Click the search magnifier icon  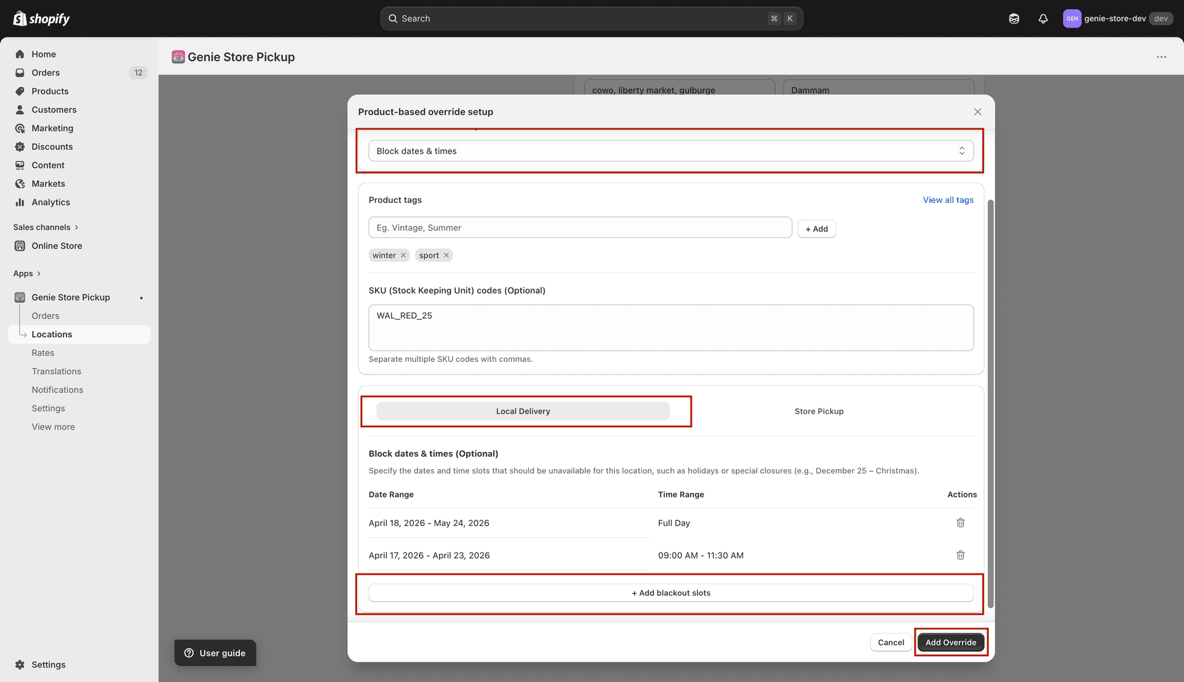(393, 18)
